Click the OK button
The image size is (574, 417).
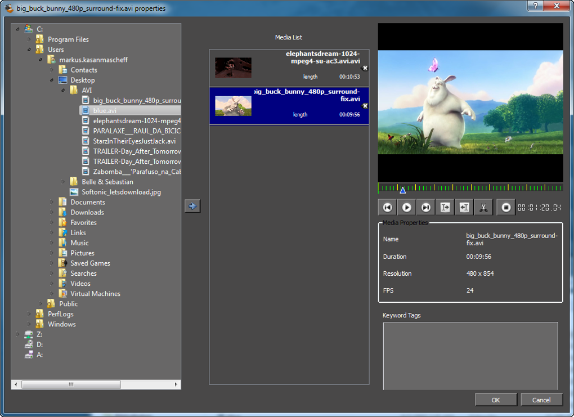pyautogui.click(x=495, y=400)
